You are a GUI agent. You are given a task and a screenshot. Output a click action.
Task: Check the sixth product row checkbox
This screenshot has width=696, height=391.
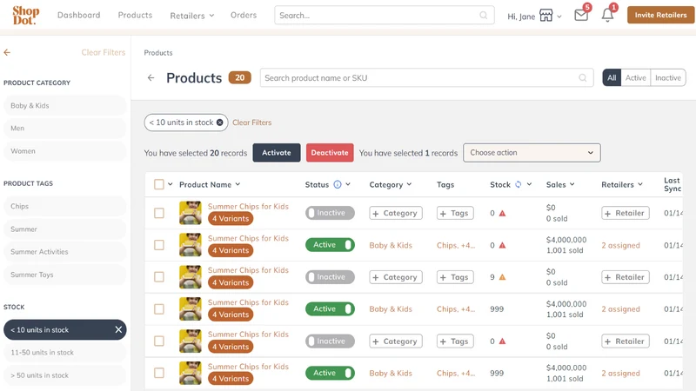click(159, 373)
